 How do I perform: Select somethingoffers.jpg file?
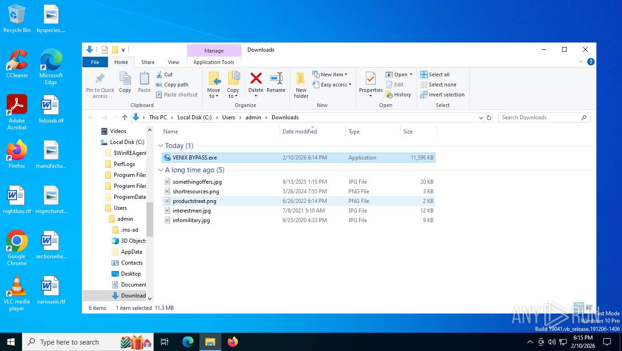[299, 182]
